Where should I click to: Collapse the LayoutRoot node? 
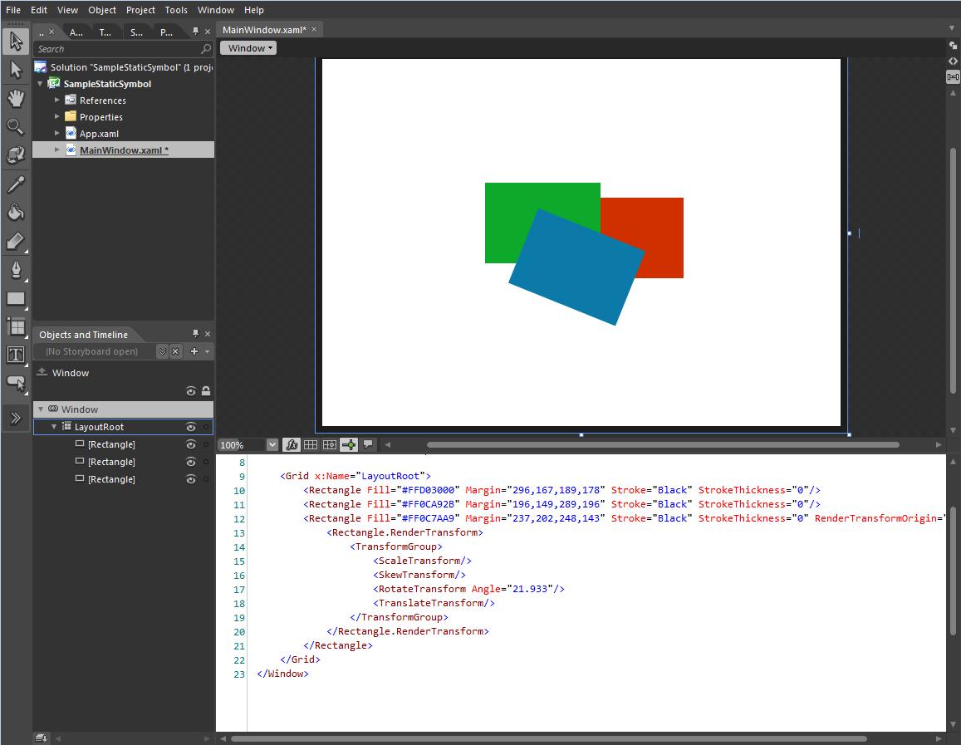(55, 427)
